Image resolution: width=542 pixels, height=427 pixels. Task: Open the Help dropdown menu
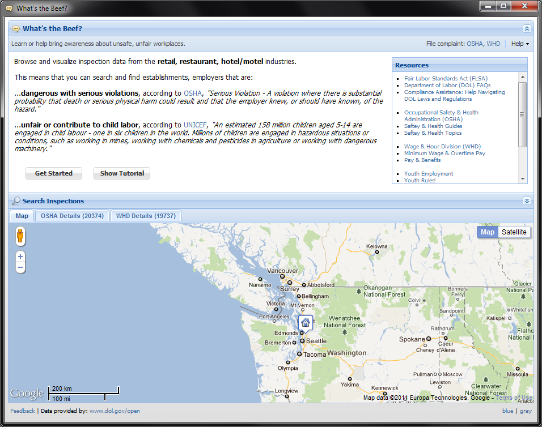520,44
